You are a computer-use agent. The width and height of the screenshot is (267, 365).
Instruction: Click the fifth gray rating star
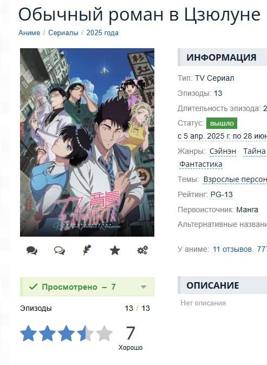point(104,334)
